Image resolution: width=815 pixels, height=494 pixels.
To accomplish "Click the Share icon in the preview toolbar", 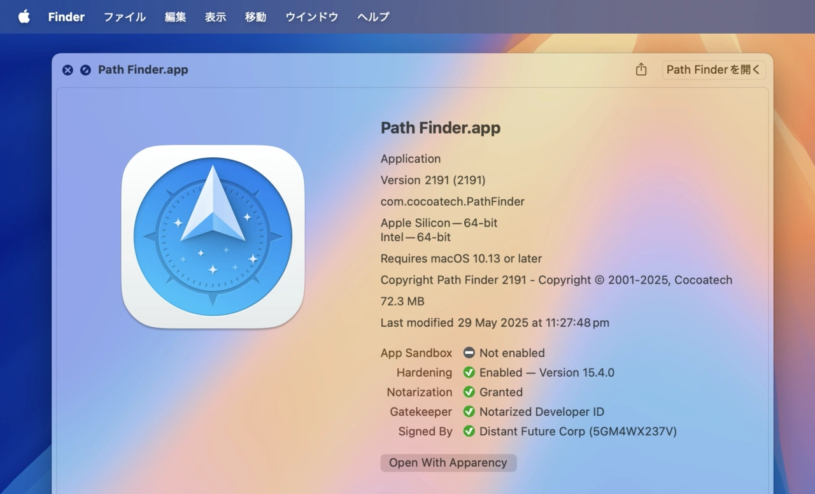I will pyautogui.click(x=641, y=70).
